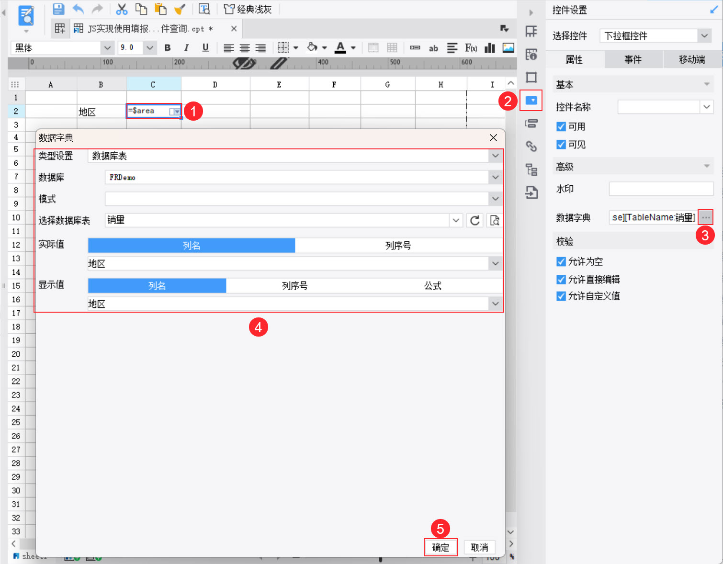Toggle the 可用 checkbox

[x=561, y=126]
